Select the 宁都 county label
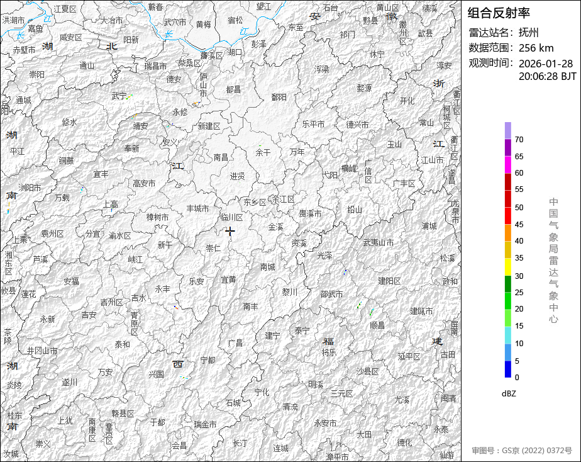581x462 pixels. 207,360
